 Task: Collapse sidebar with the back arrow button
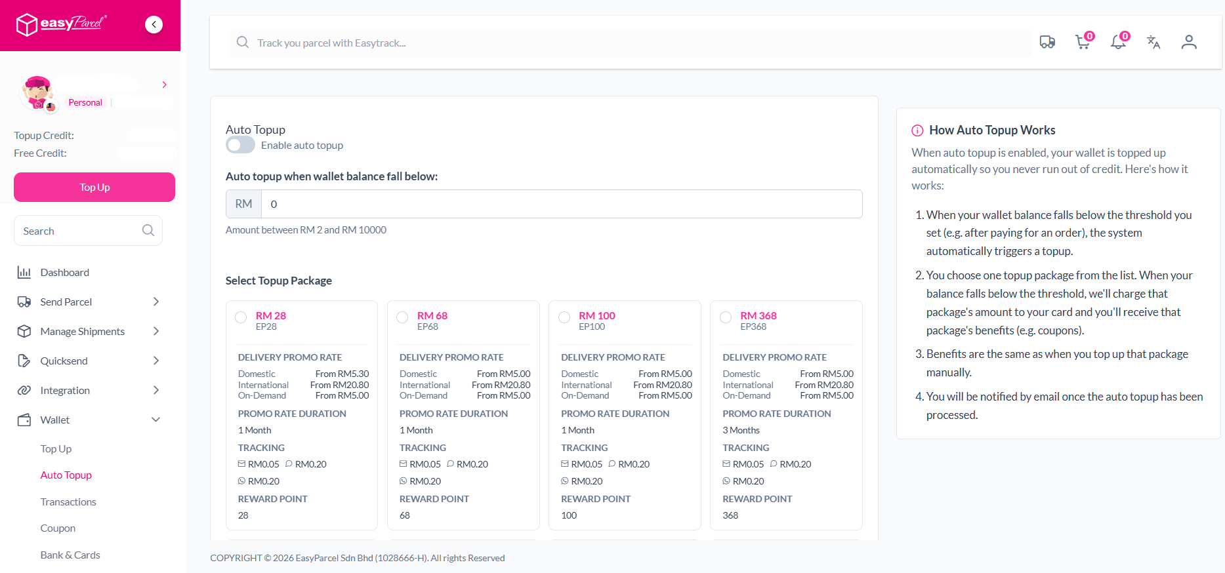click(x=154, y=25)
